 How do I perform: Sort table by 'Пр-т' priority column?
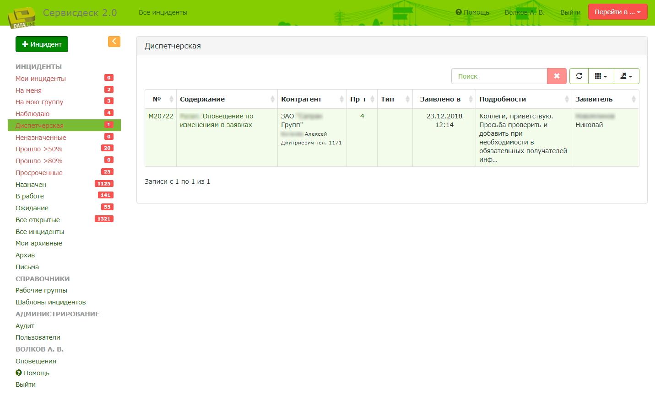point(362,99)
